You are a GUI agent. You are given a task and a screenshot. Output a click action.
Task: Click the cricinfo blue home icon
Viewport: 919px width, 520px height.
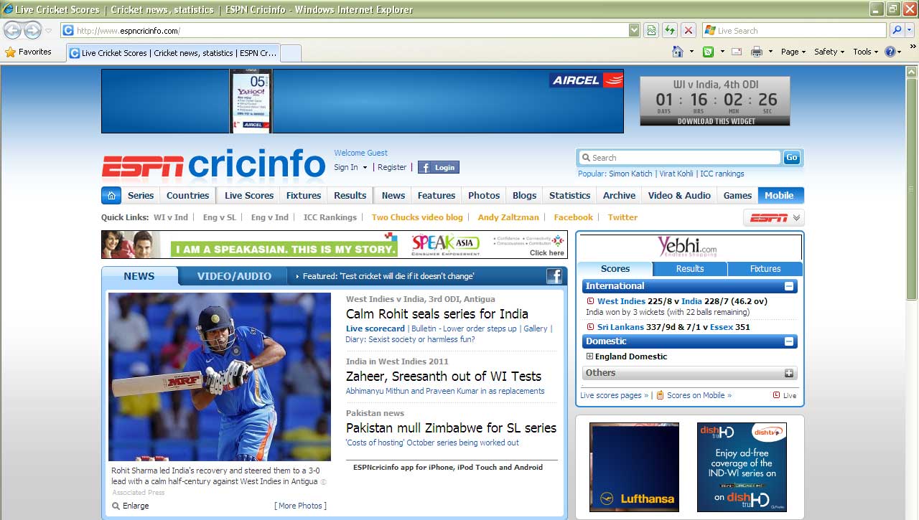(x=111, y=195)
